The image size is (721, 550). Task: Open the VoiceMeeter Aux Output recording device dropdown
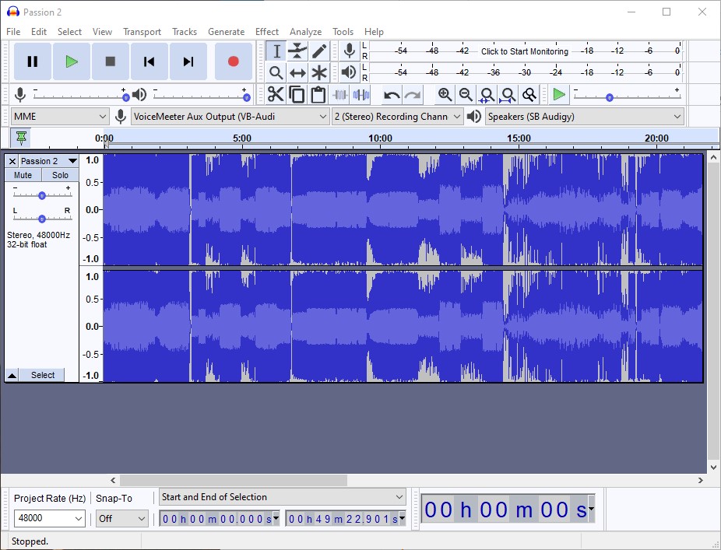coord(230,117)
